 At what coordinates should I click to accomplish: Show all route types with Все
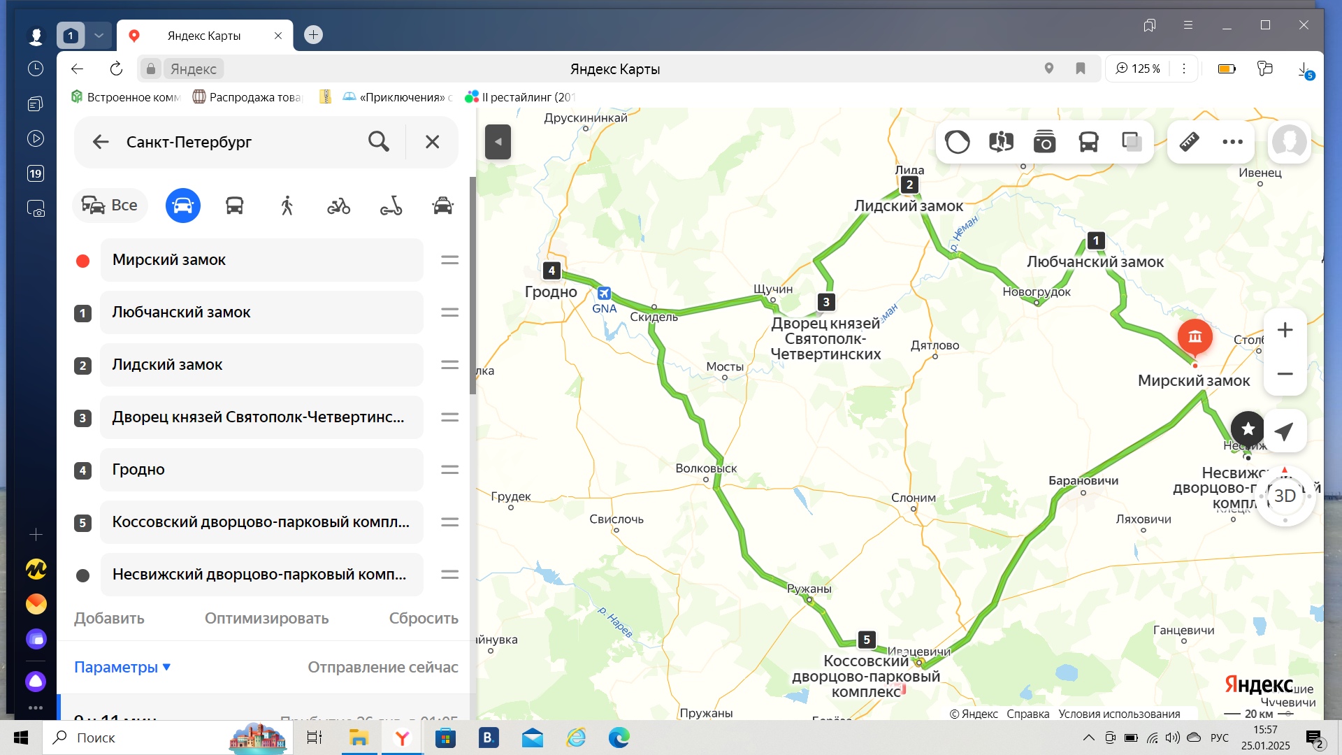click(110, 206)
